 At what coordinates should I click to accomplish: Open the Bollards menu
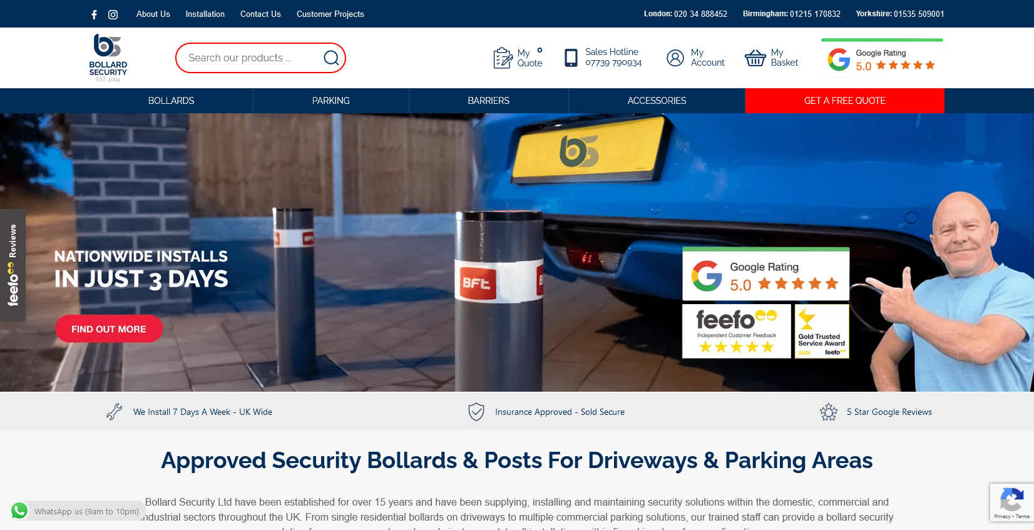point(171,101)
